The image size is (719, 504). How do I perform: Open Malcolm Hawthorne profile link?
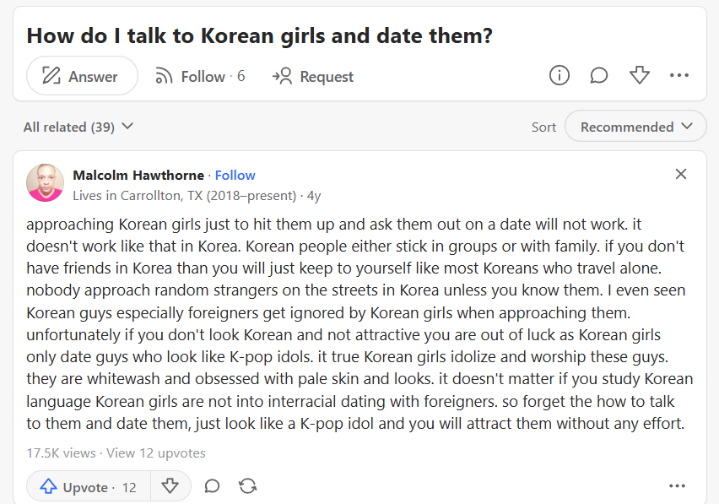coord(138,175)
